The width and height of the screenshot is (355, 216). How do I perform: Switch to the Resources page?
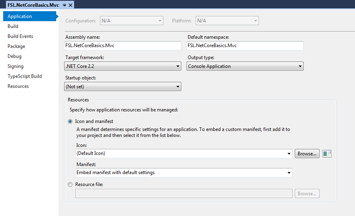[x=18, y=86]
